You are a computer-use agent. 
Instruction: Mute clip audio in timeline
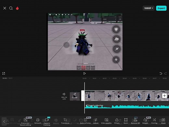(x=64, y=96)
